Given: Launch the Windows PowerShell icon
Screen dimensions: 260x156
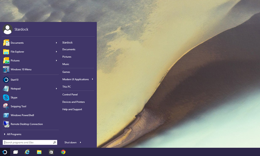Looking at the screenshot, I should coord(6,115).
